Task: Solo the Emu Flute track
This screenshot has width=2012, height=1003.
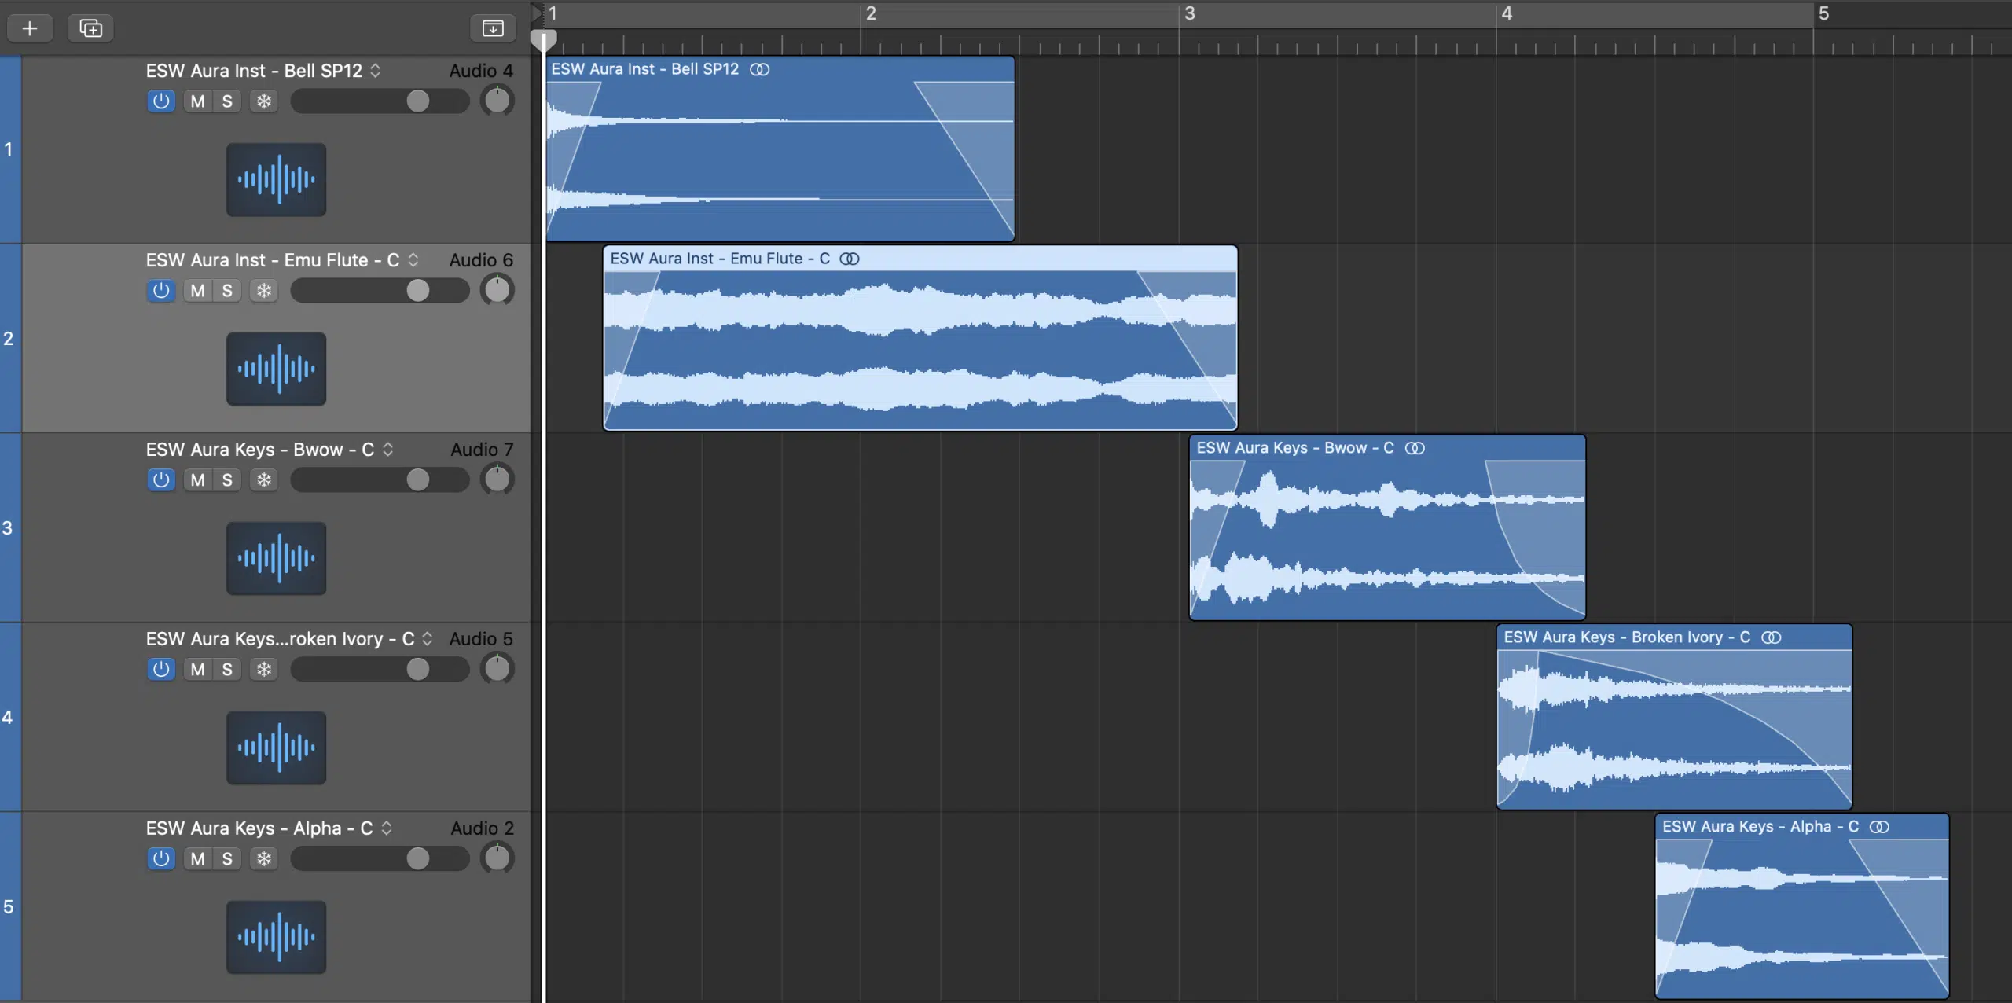Action: [x=227, y=291]
